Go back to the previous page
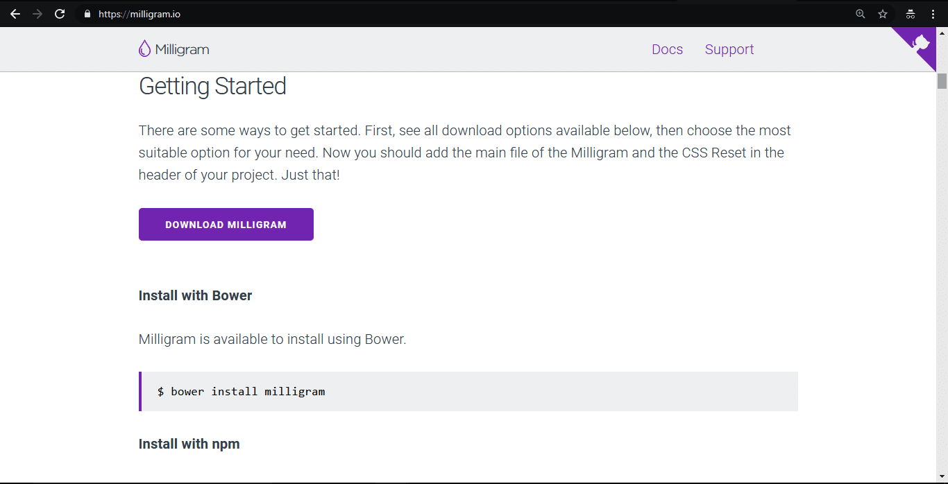Viewport: 948px width, 484px height. point(15,14)
